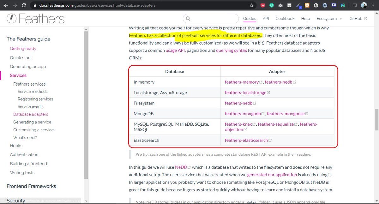The image size is (379, 204).
Task: Open the NeDB link in the paragraph
Action: pyautogui.click(x=183, y=167)
